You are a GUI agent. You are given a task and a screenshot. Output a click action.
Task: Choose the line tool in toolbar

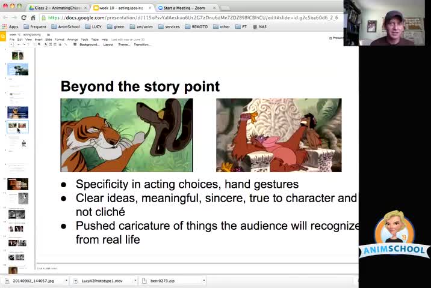(66, 44)
